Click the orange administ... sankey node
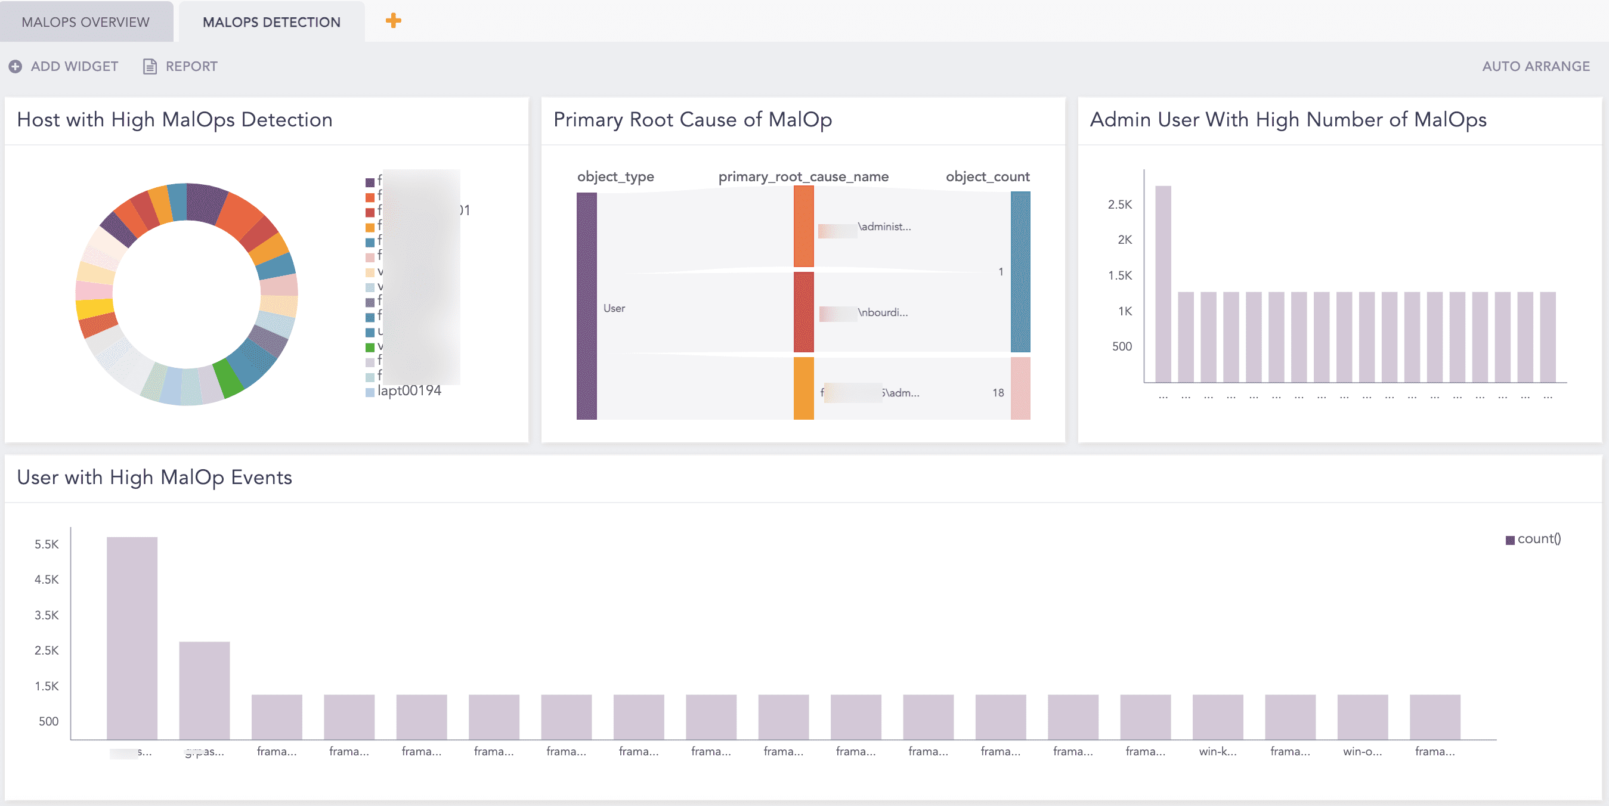This screenshot has width=1609, height=806. [803, 227]
